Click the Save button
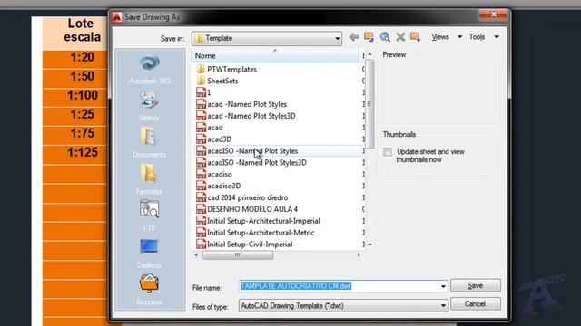Screen dimensions: 581x326 [476, 285]
